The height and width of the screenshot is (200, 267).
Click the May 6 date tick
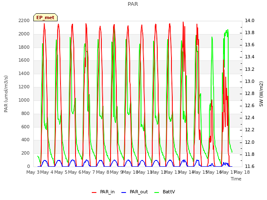(x=75, y=172)
